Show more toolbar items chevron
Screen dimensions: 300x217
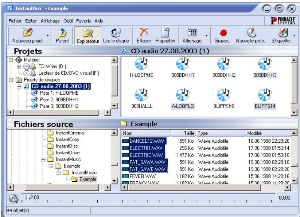point(294,36)
